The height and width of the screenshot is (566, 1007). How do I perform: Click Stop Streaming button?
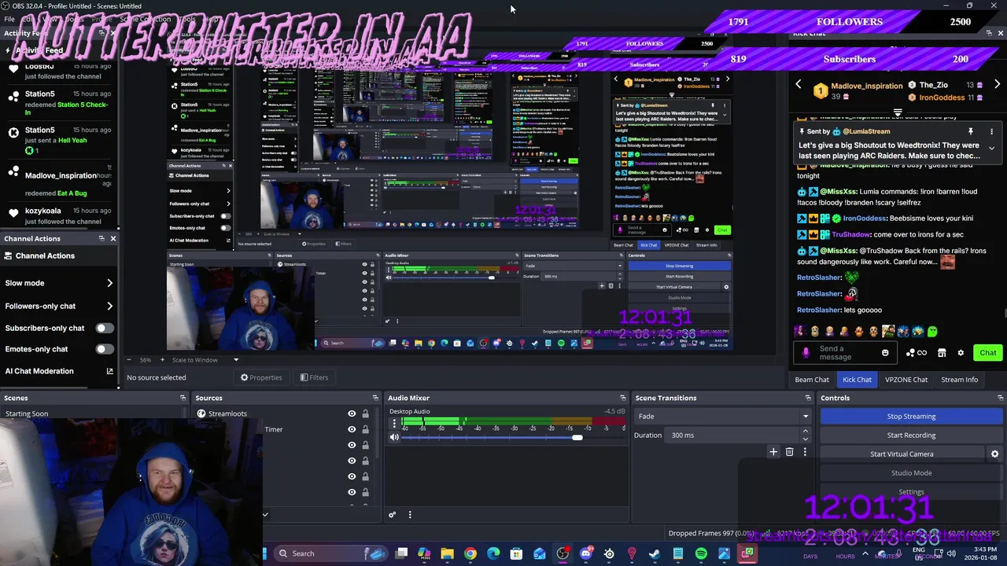click(x=911, y=417)
